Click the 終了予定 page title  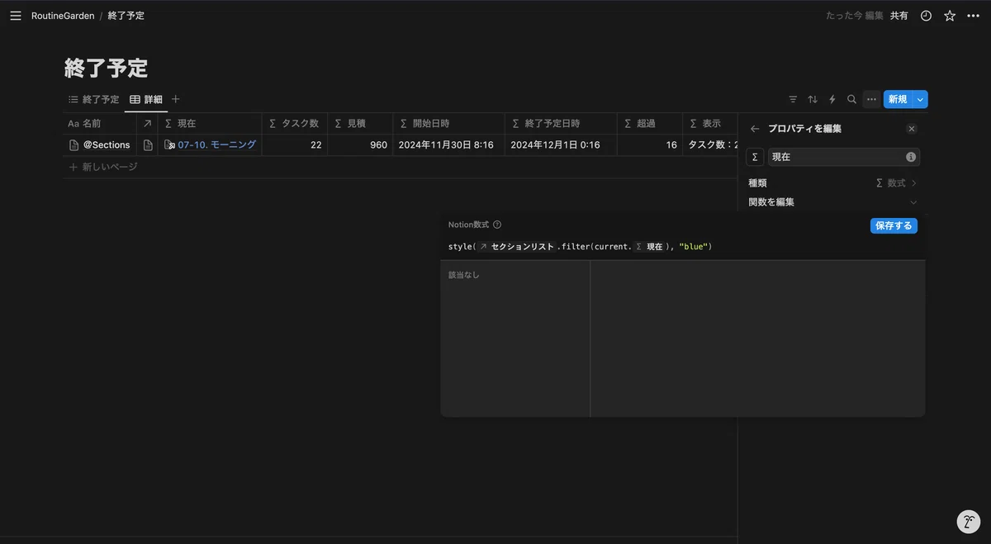107,68
